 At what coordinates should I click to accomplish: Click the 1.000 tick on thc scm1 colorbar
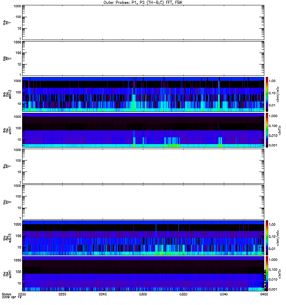(x=273, y=260)
